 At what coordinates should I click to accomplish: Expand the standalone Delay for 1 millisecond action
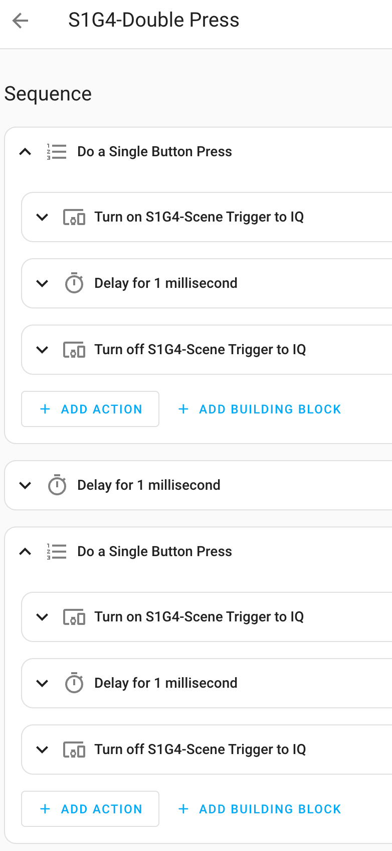tap(25, 485)
